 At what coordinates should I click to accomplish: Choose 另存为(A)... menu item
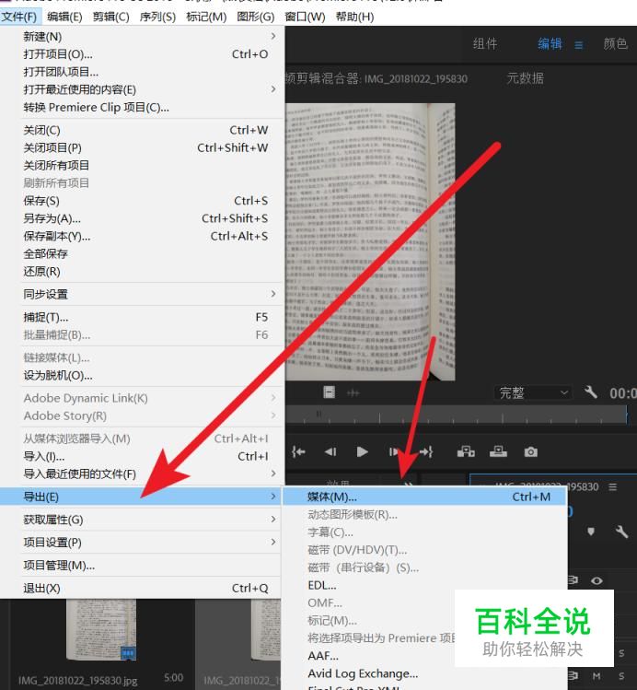coord(143,218)
